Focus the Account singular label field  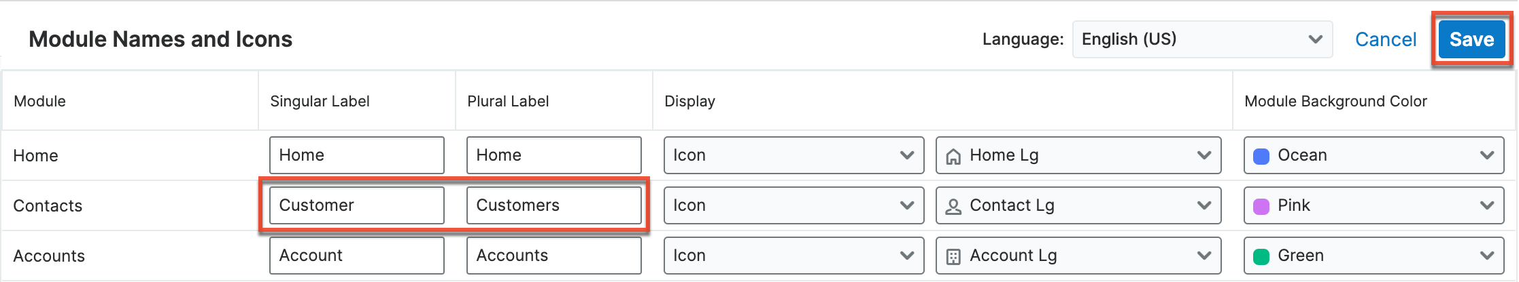click(x=356, y=256)
